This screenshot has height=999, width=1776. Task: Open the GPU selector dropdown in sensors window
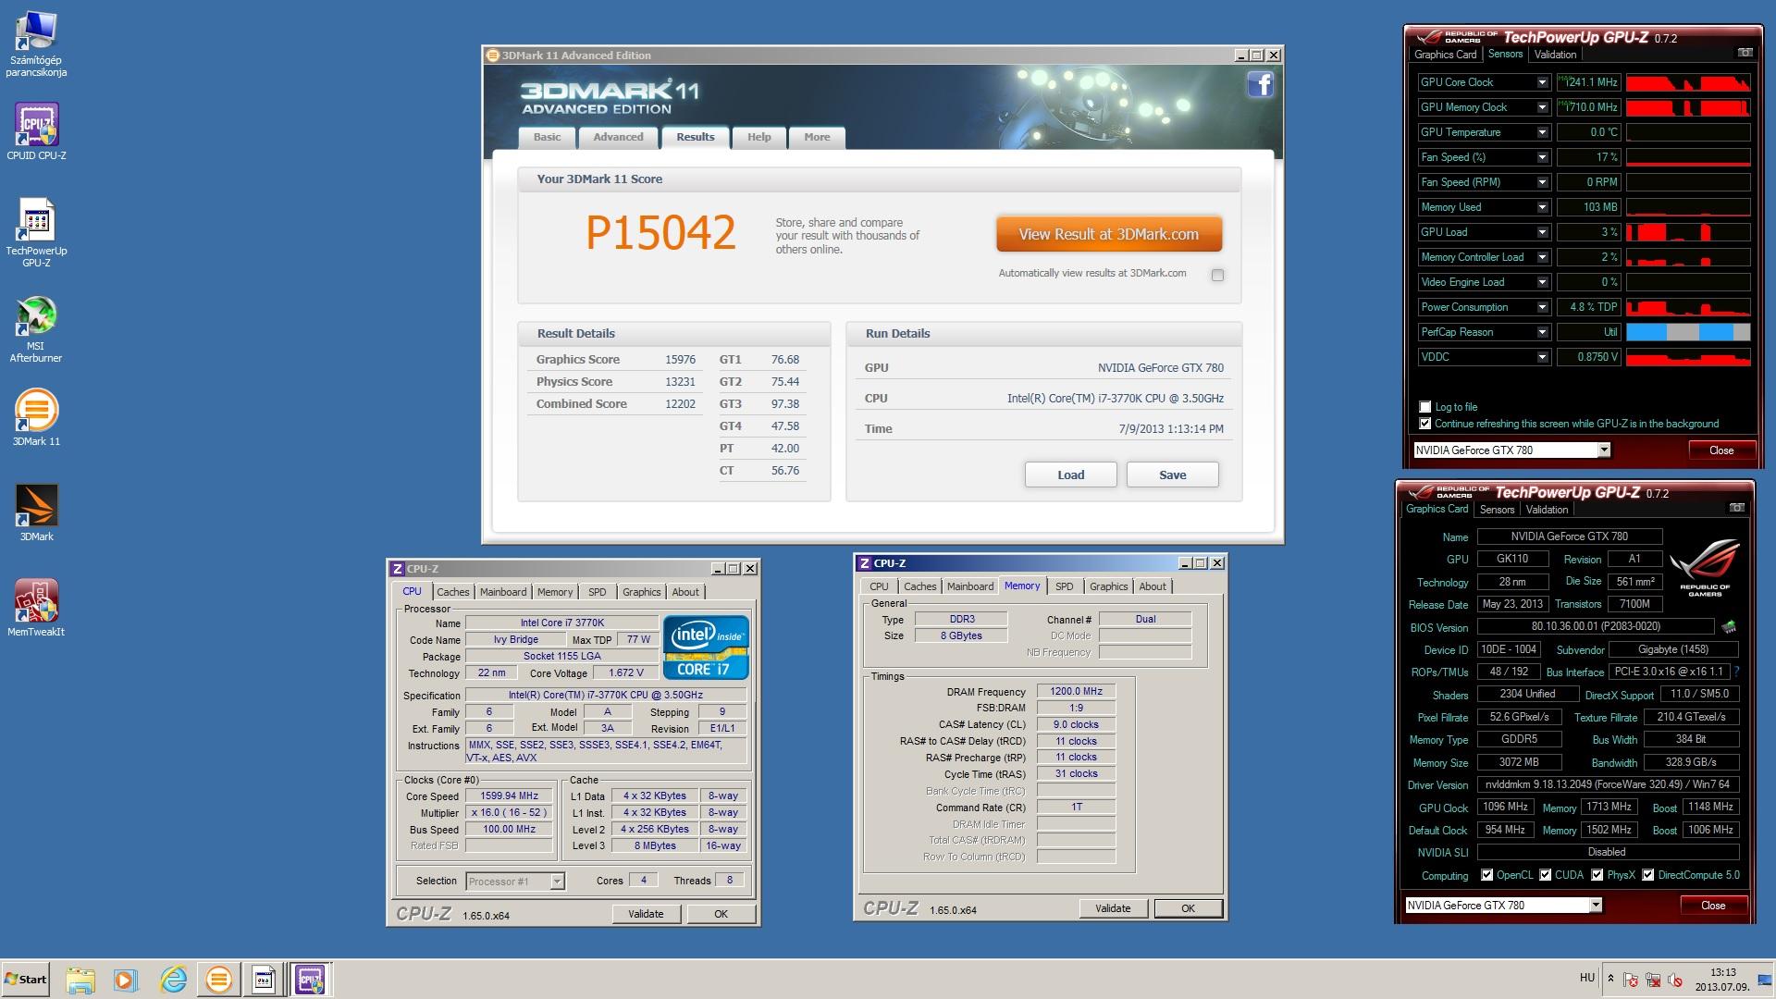click(1604, 450)
